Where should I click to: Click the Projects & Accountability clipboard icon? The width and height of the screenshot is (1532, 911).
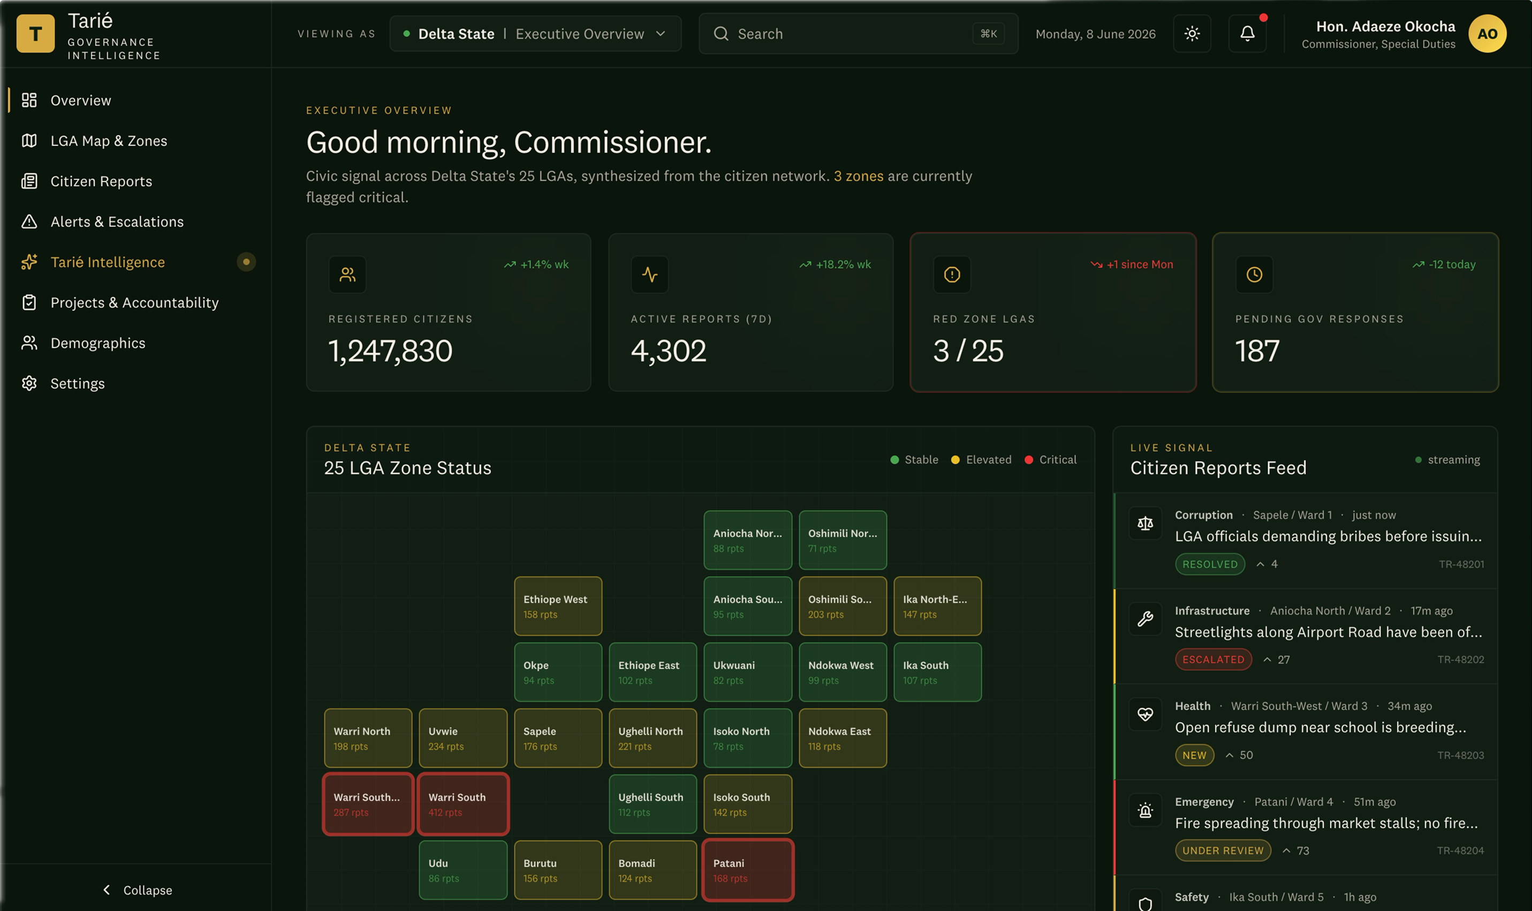click(29, 302)
